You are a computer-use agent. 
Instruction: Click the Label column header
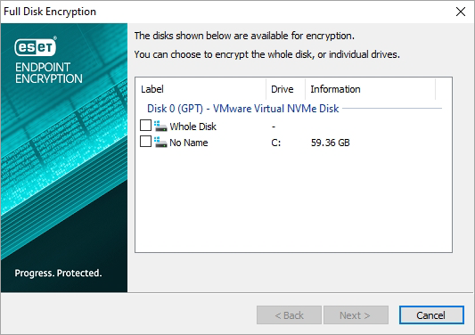coord(201,89)
